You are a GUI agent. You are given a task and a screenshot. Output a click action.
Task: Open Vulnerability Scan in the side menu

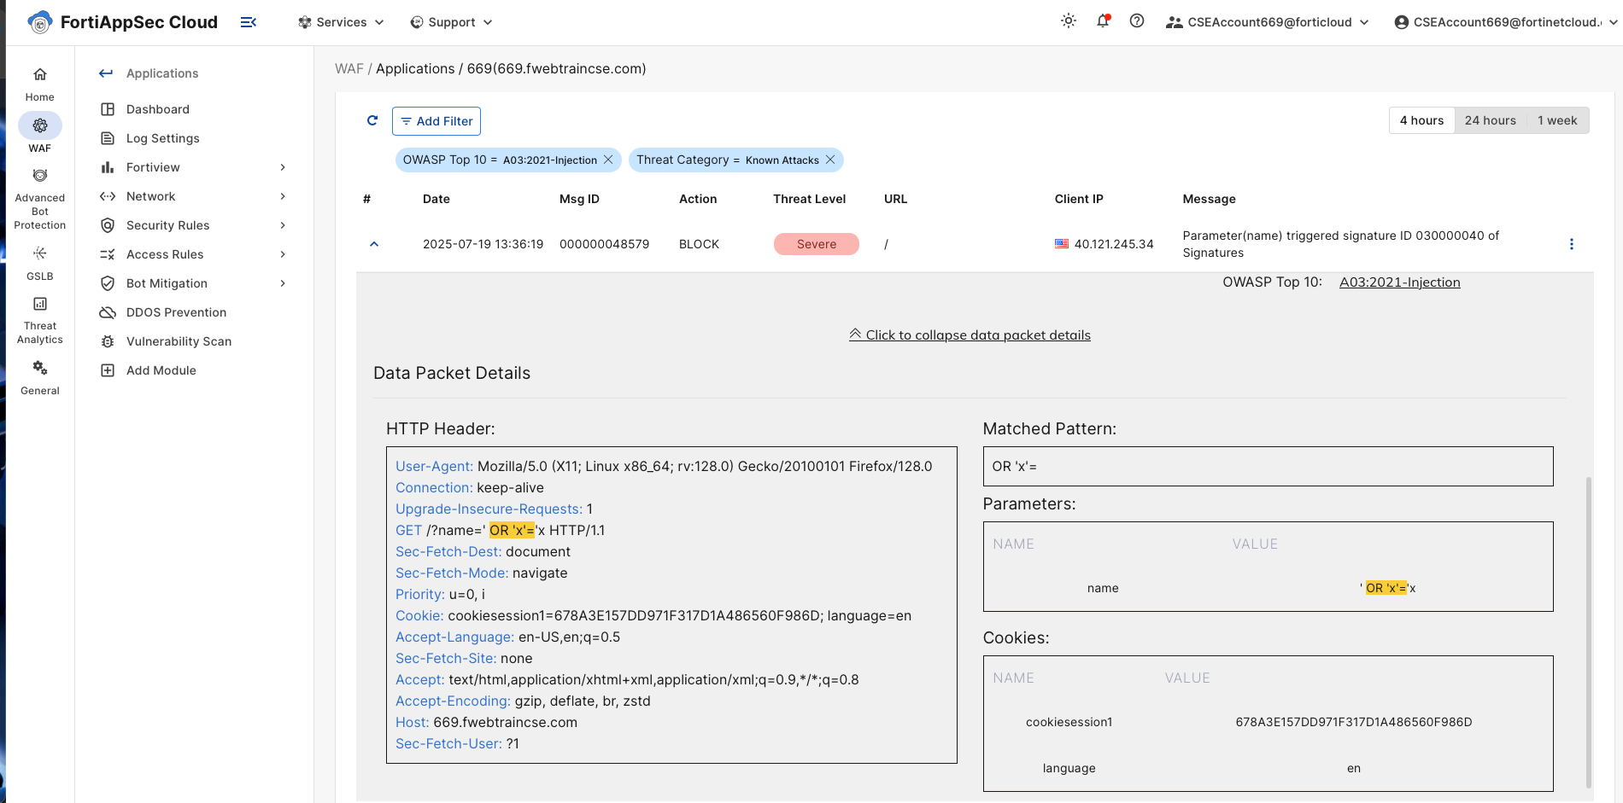click(x=179, y=341)
